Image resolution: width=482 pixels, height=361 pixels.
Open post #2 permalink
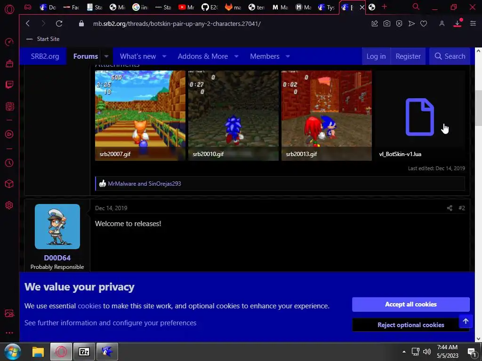point(461,208)
